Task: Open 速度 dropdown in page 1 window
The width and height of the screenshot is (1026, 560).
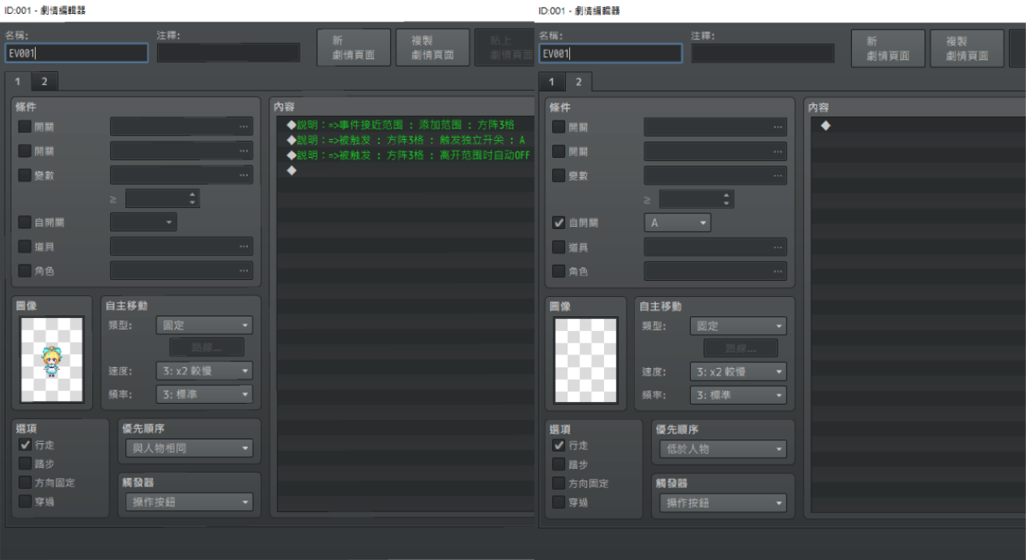Action: coord(204,371)
